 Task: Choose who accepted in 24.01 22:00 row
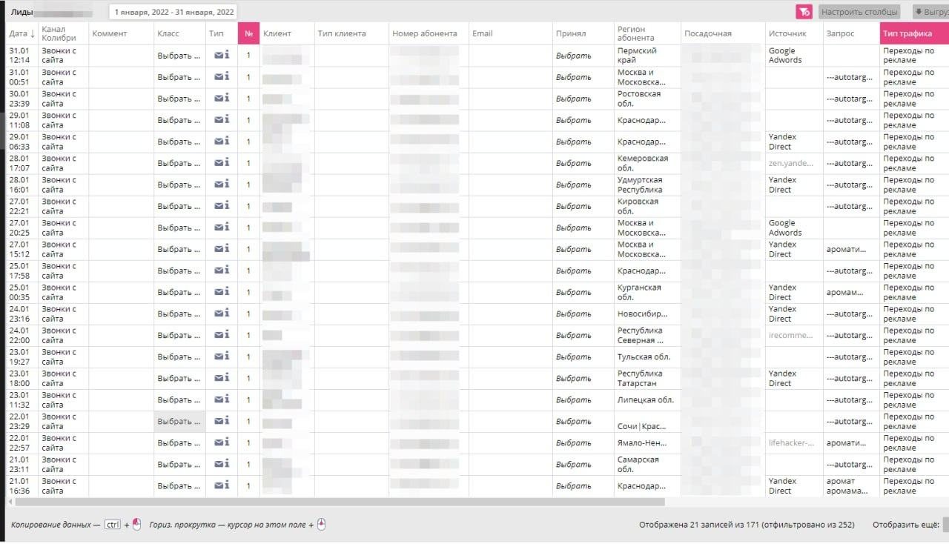click(574, 335)
